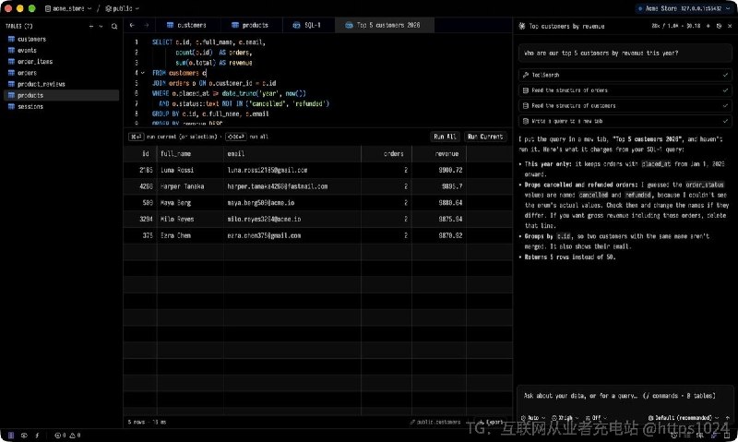738x442 pixels.
Task: Expand the Read the structure of orders step
Action: pos(625,90)
